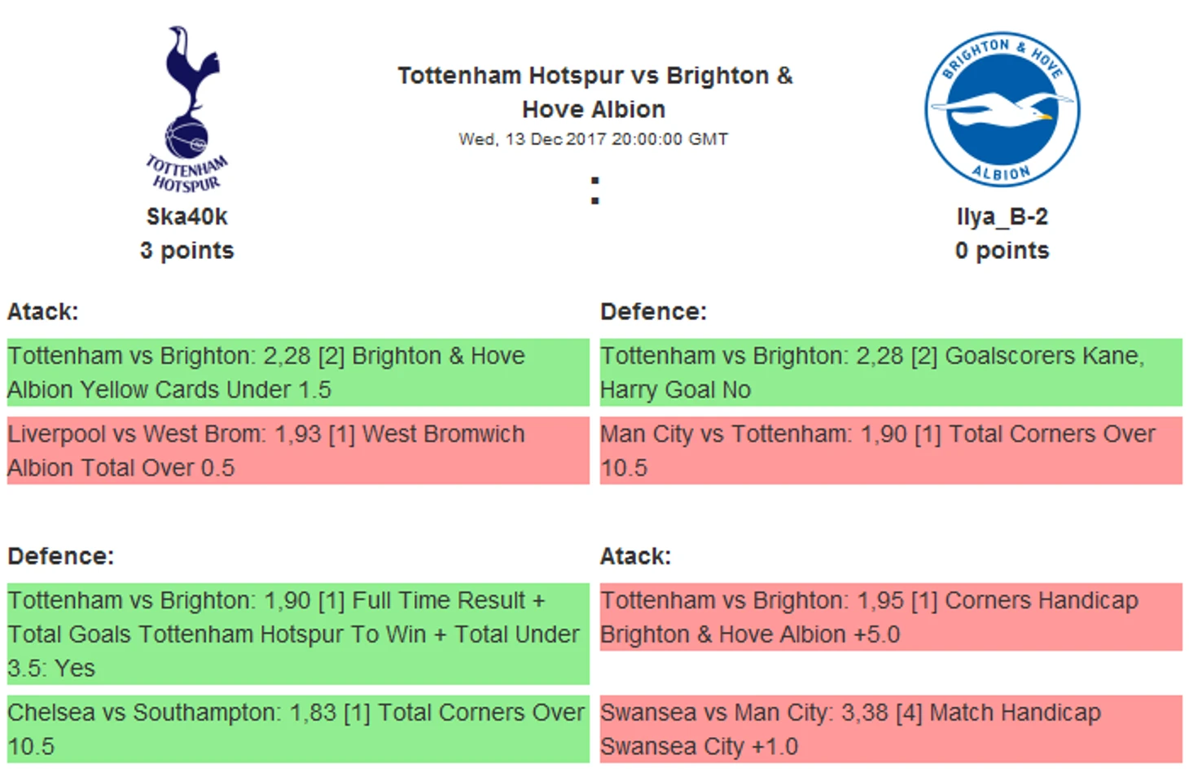Select the match title Tottenham vs Brighton heading
The height and width of the screenshot is (781, 1189).
pyautogui.click(x=594, y=92)
